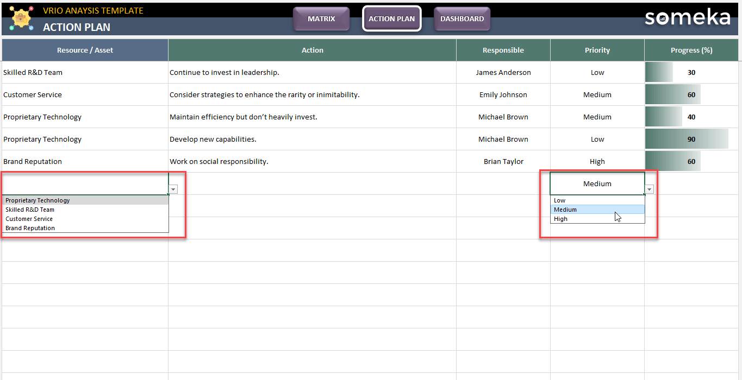742x380 pixels.
Task: Go to the DASHBOARD page
Action: pos(462,19)
